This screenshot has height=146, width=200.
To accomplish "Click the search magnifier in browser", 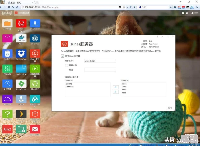I will [170, 7].
